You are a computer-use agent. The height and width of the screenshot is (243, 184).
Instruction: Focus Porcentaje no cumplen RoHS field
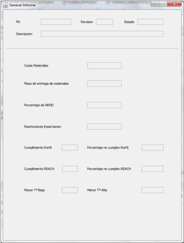point(153,148)
